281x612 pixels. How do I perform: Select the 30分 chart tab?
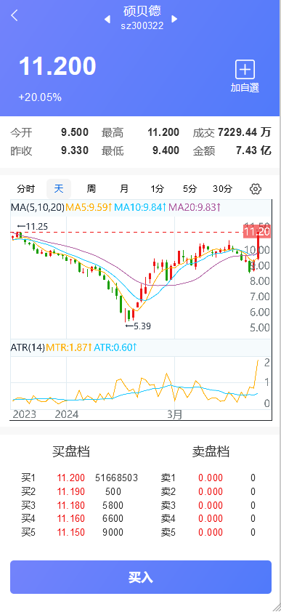click(222, 189)
